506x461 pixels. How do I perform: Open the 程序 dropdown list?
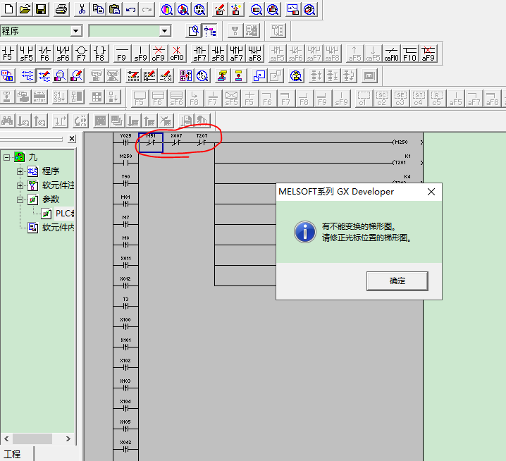(75, 31)
